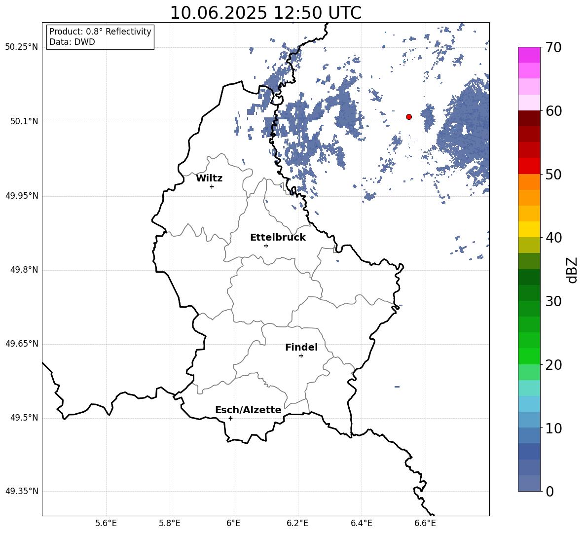This screenshot has width=584, height=533.
Task: Click 'Product: 0.8° Reflectivity' text
Action: tap(100, 31)
